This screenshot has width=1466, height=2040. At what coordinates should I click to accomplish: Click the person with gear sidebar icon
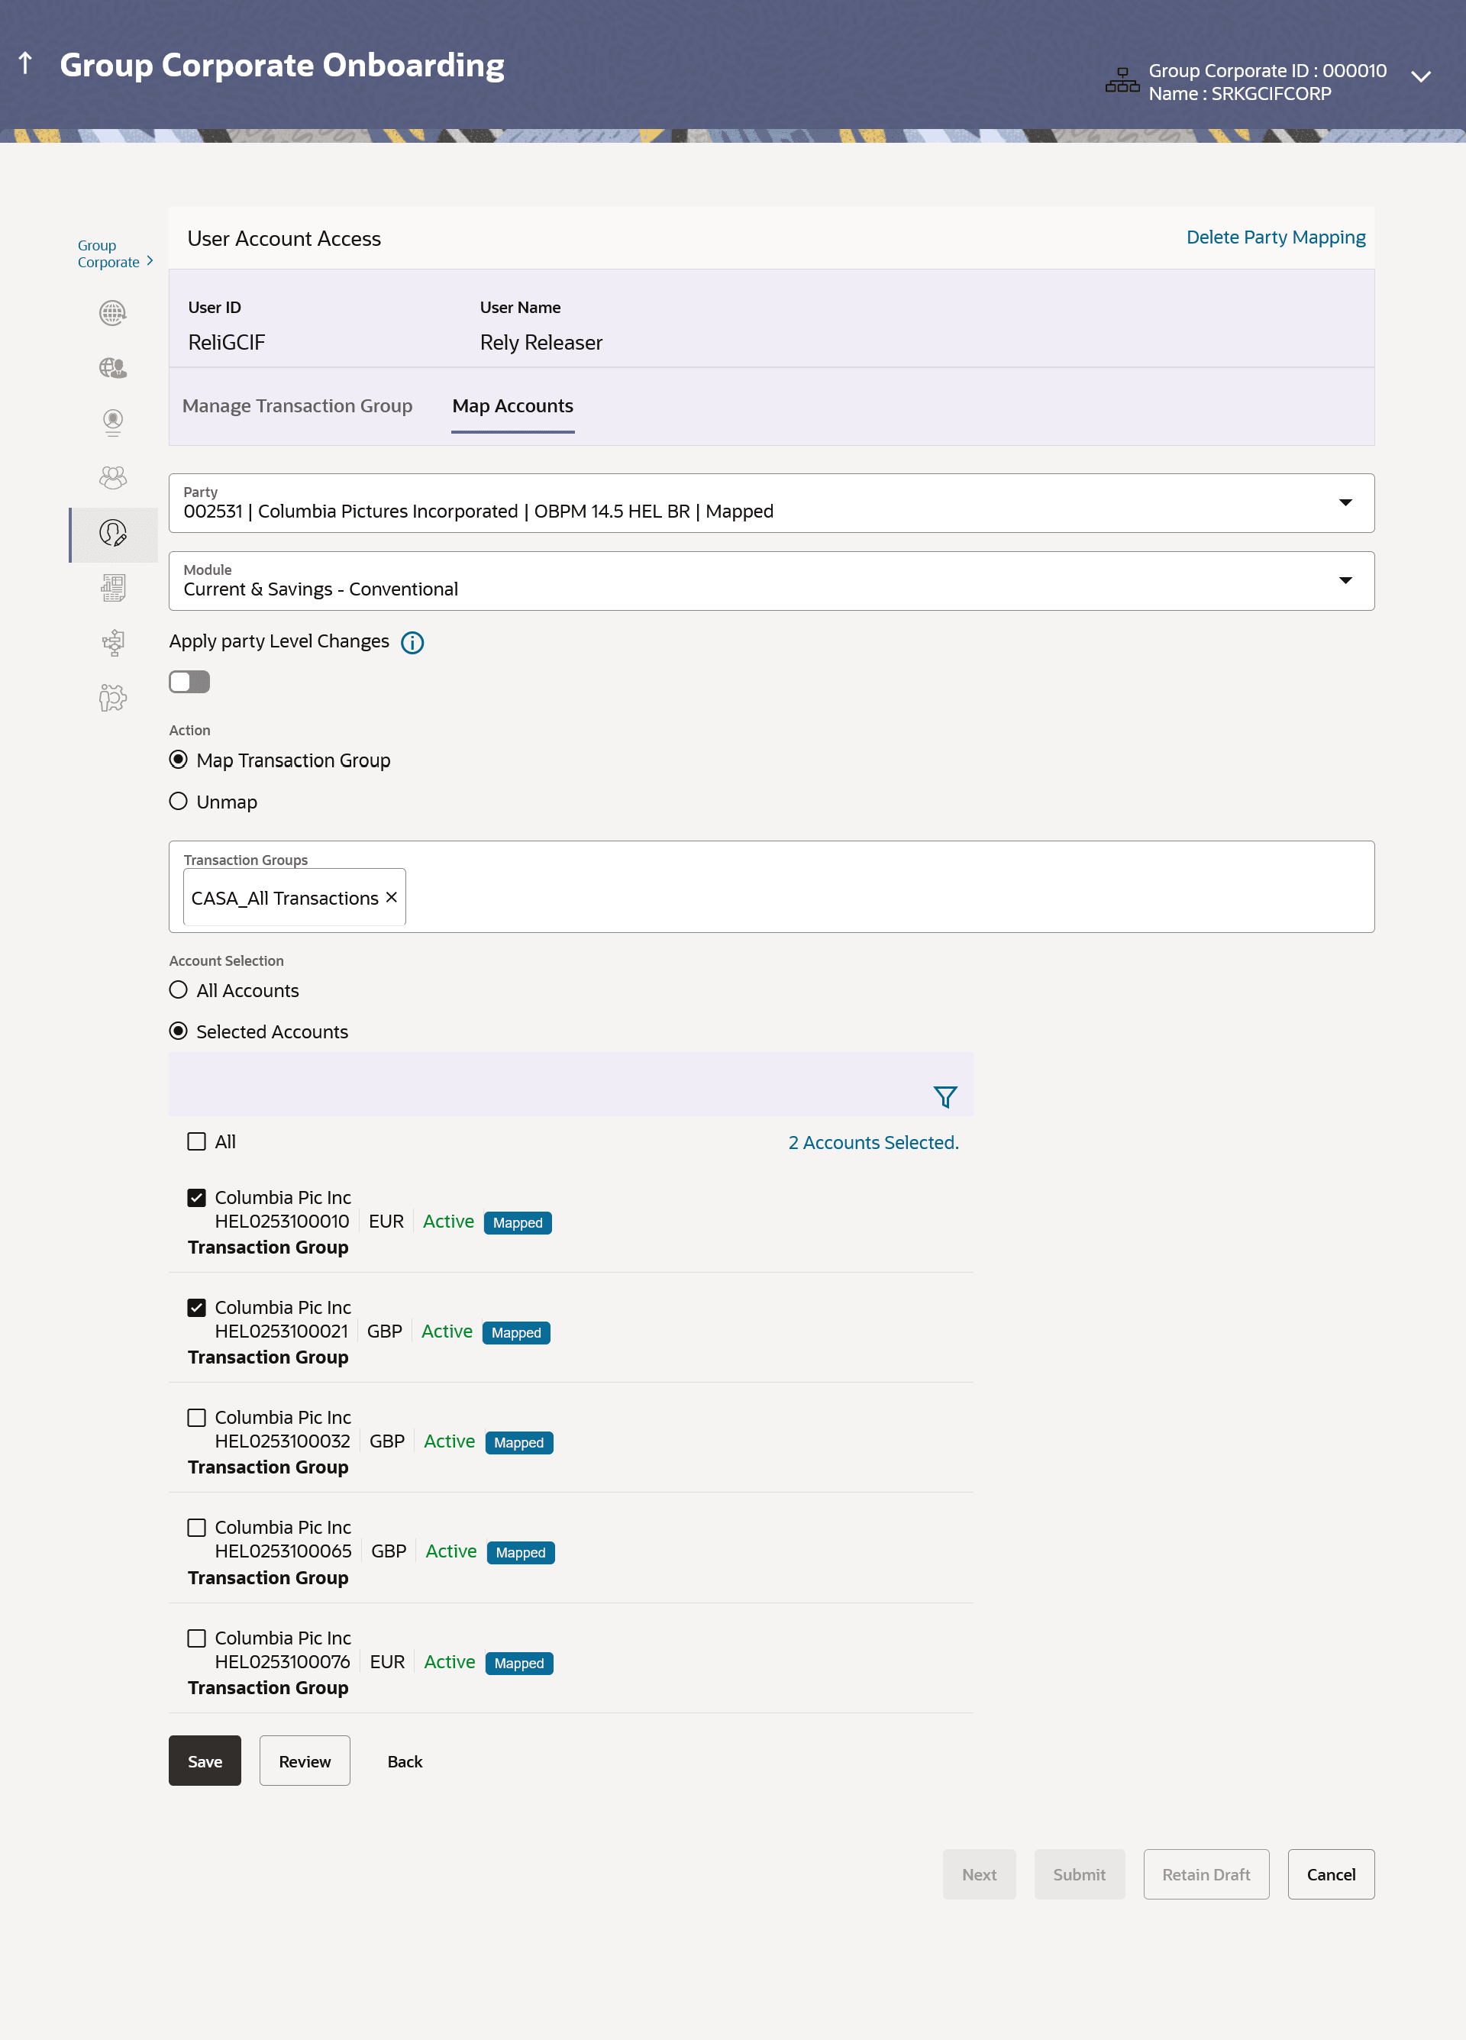click(x=112, y=698)
